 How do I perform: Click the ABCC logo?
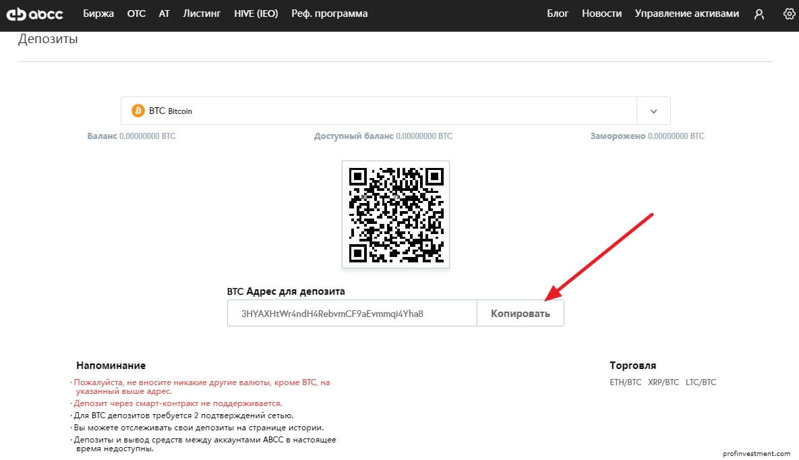coord(34,14)
